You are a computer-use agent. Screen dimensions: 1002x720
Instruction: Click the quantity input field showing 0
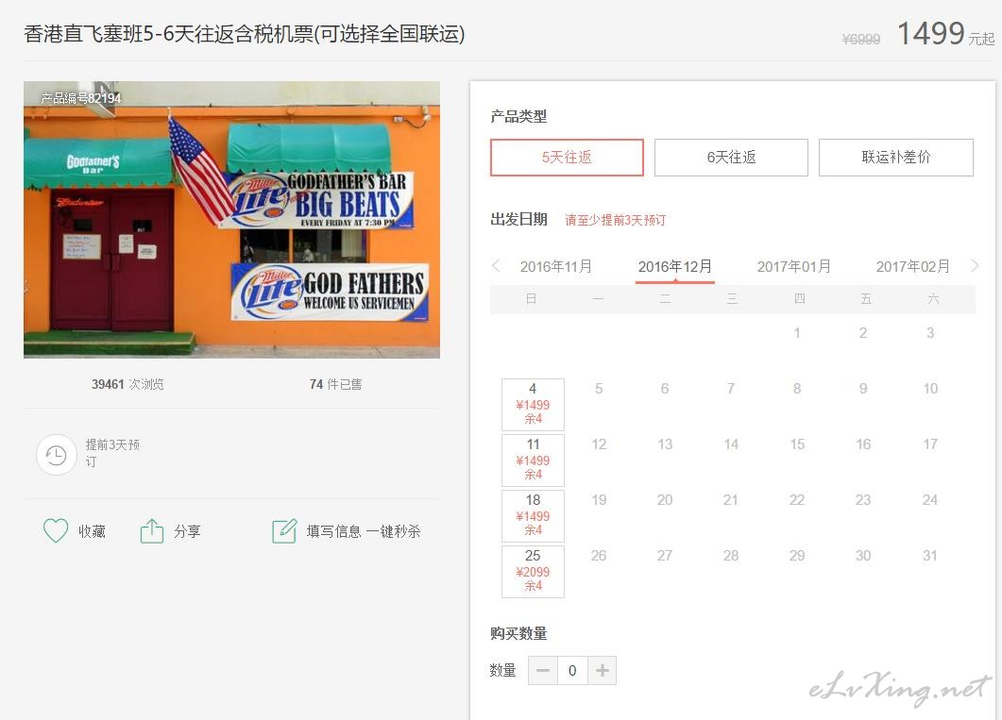click(x=572, y=670)
